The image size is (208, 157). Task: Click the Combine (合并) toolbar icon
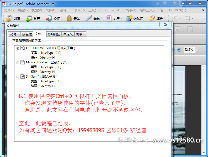click(28, 18)
